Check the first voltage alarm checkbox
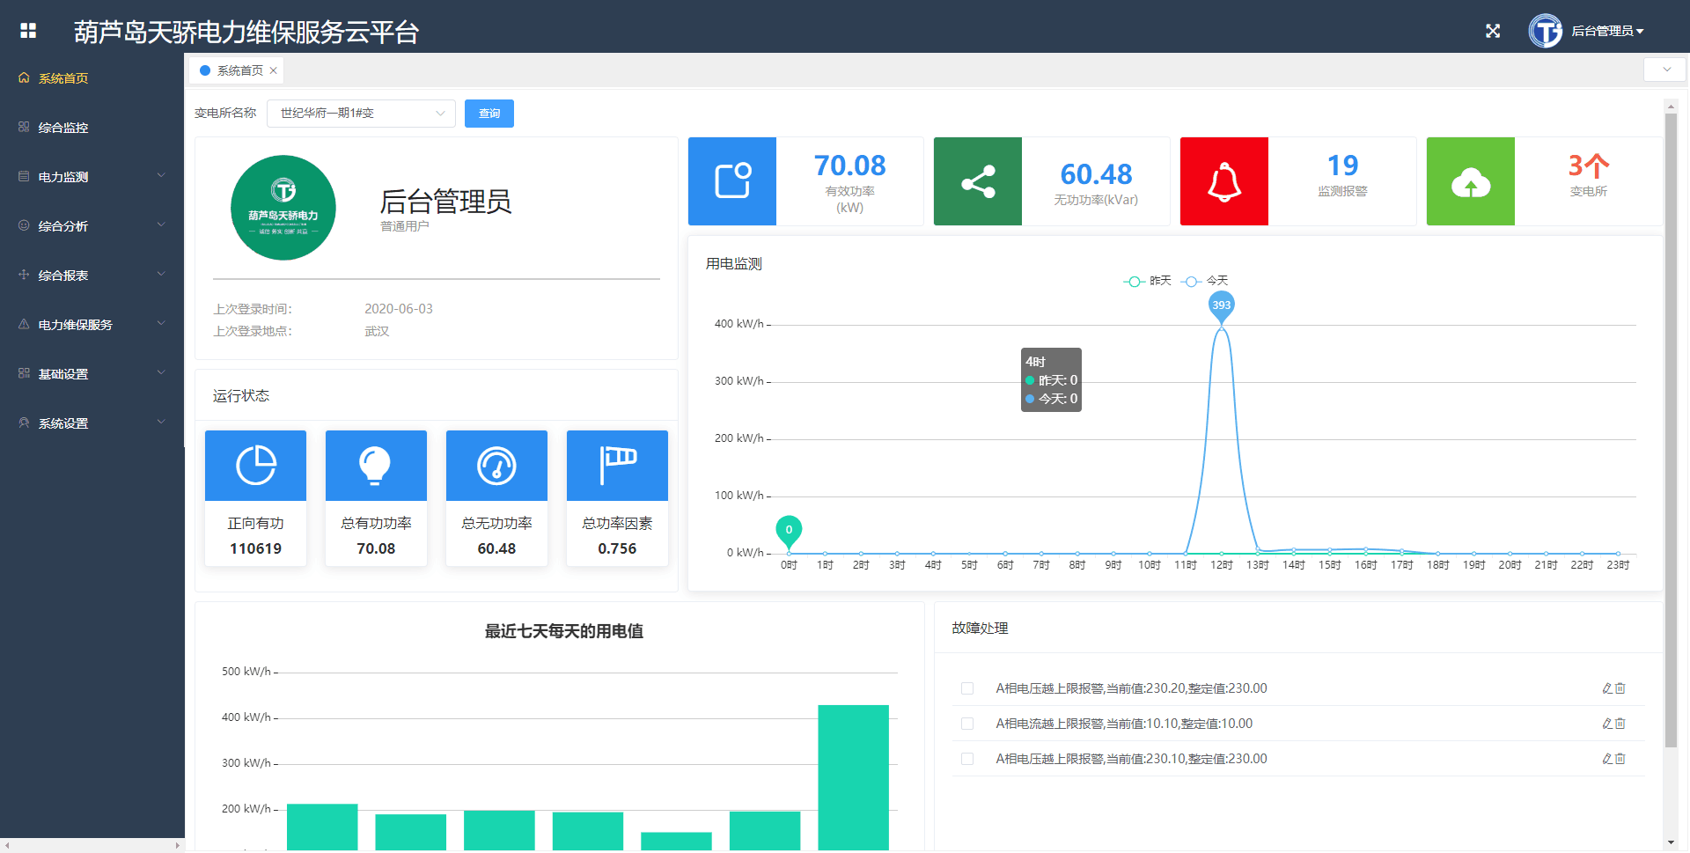Viewport: 1690px width, 853px height. (967, 688)
